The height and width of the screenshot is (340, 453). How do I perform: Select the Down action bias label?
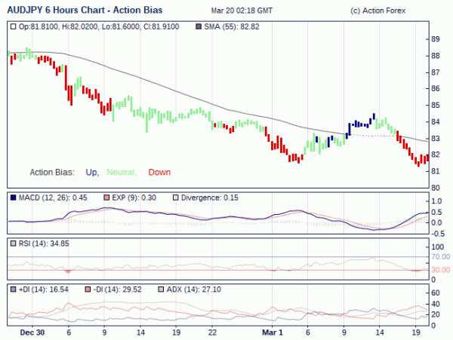(x=159, y=172)
